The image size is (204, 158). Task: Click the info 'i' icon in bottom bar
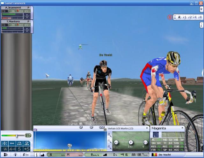(x=36, y=155)
